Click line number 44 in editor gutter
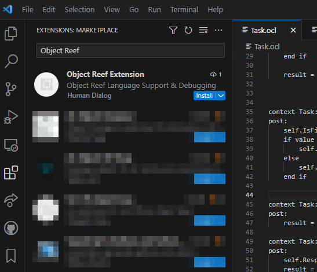Image resolution: width=317 pixels, height=272 pixels. pyautogui.click(x=249, y=195)
